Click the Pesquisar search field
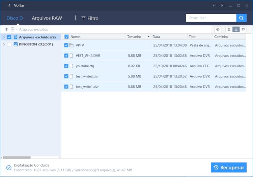This screenshot has height=177, width=253. [x=211, y=18]
